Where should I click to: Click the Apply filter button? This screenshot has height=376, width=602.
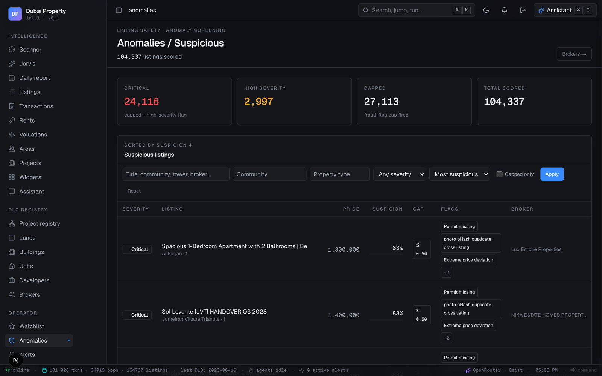pyautogui.click(x=552, y=174)
